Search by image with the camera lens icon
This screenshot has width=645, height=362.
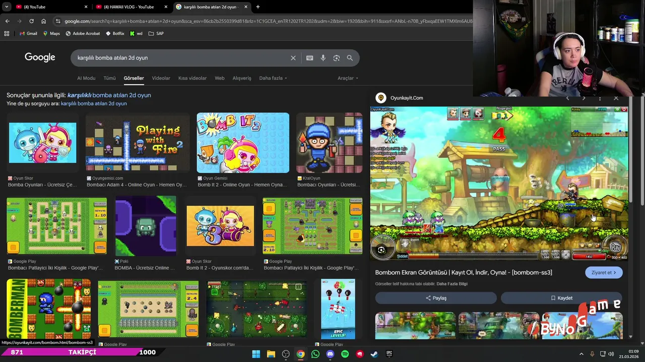point(336,58)
